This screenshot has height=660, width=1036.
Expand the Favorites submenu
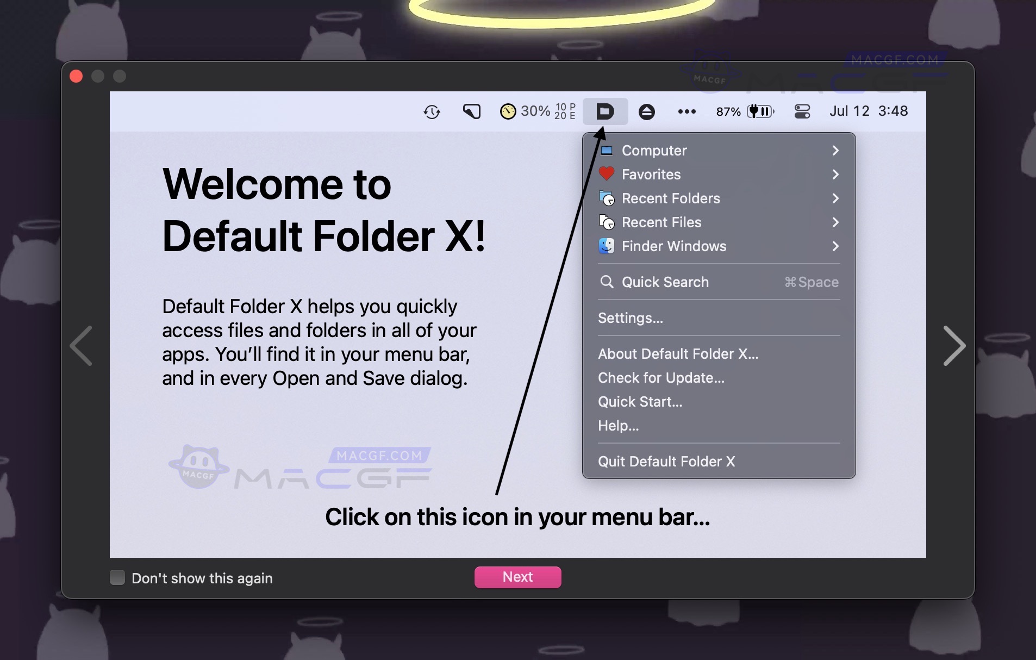(x=651, y=175)
